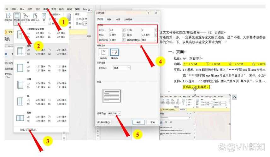
Task: Close the Page Setup dialog
Action: click(156, 13)
